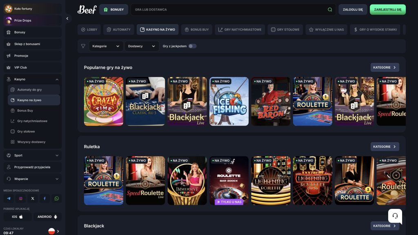The height and width of the screenshot is (235, 418).
Task: Open the X (Twitter) social icon
Action: click(33, 199)
